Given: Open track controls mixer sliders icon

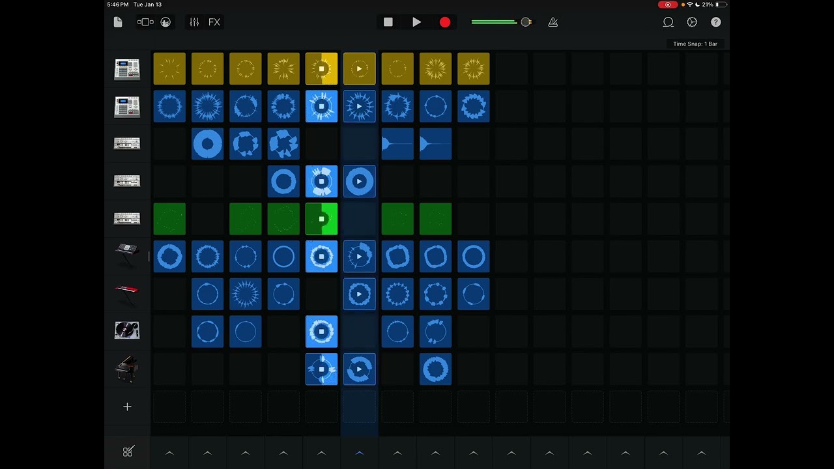Looking at the screenshot, I should tap(194, 22).
